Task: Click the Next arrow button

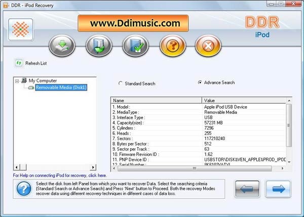Action: (278, 189)
